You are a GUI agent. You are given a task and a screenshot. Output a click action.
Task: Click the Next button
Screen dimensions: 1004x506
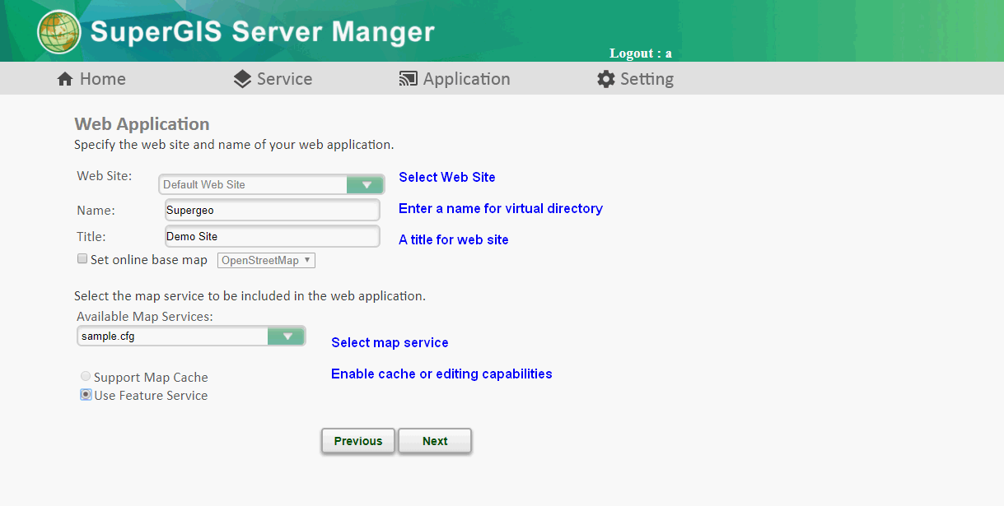tap(435, 441)
